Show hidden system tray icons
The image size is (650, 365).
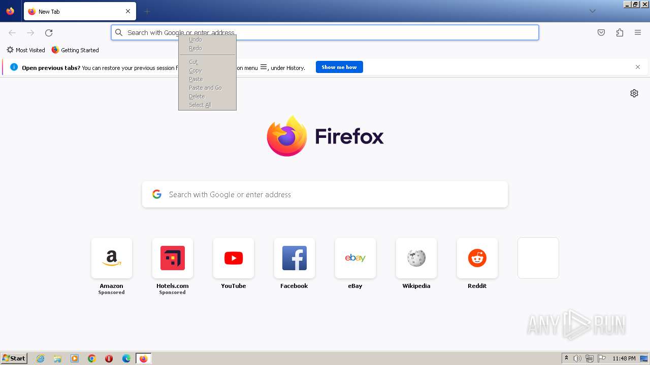pos(566,358)
